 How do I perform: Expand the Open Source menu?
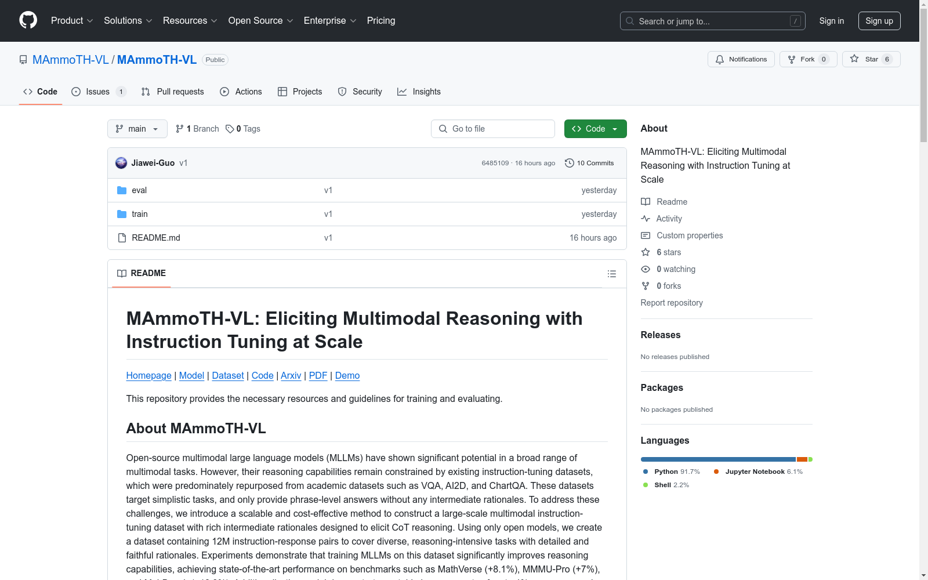260,20
